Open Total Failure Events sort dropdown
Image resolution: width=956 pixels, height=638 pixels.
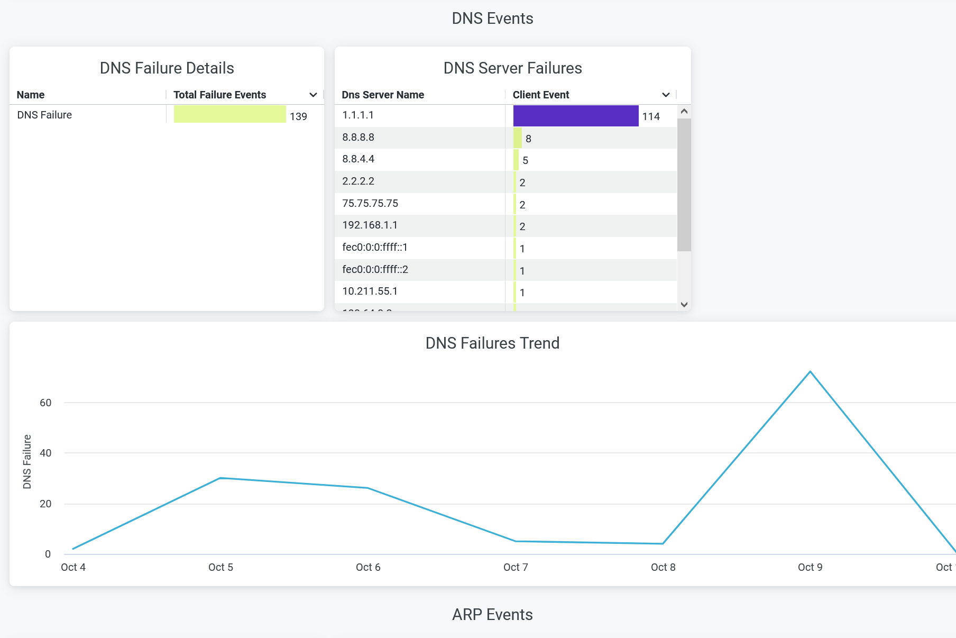(x=313, y=95)
